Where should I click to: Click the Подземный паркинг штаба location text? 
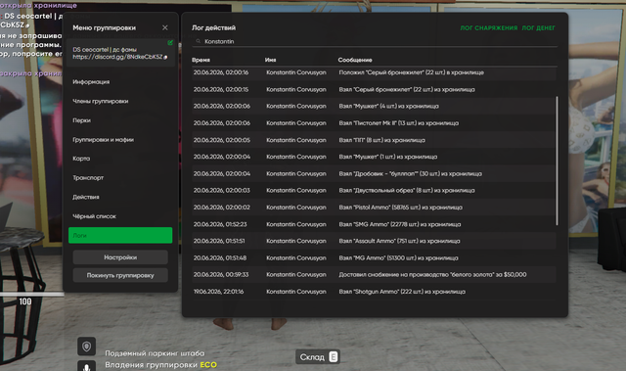click(x=155, y=353)
